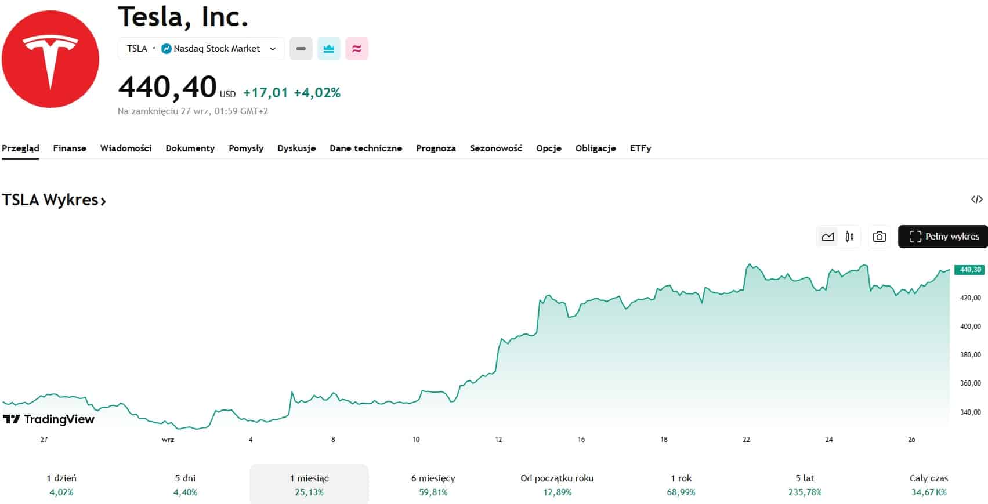
Task: Open the Finanse tab
Action: pos(70,148)
